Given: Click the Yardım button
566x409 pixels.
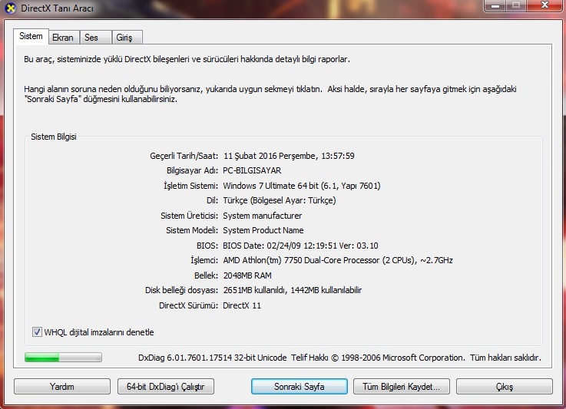Looking at the screenshot, I should point(62,387).
